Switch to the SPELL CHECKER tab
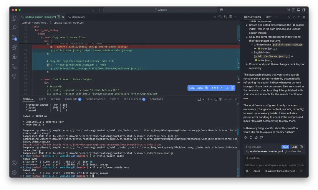 (x=134, y=99)
